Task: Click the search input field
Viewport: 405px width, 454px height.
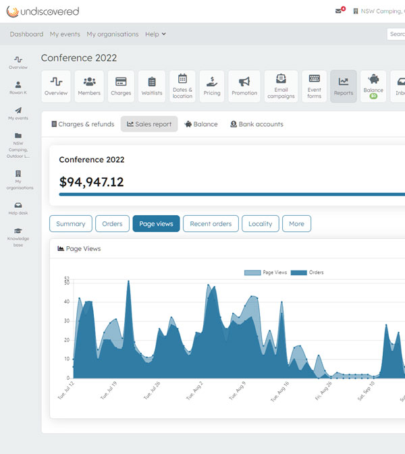Action: point(396,34)
